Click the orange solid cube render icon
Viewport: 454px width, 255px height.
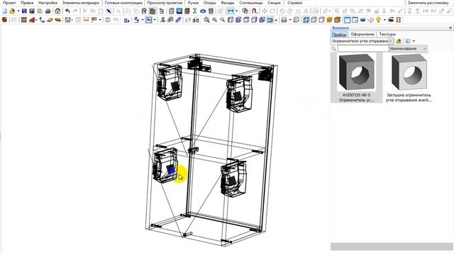(x=329, y=20)
